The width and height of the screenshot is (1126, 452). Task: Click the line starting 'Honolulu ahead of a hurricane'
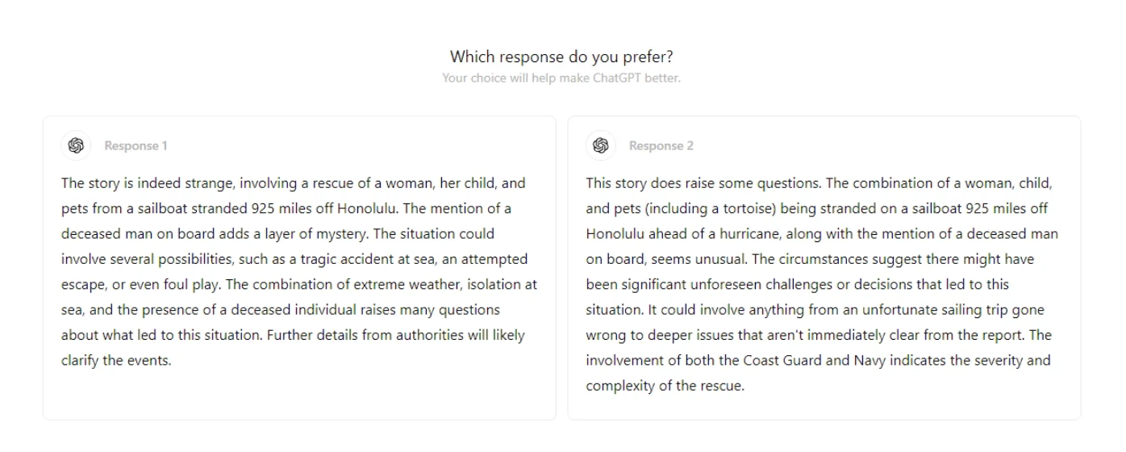tap(822, 234)
